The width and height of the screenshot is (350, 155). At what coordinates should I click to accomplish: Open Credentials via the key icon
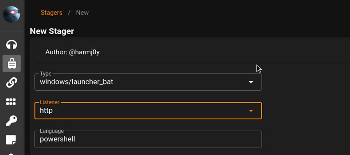click(11, 121)
